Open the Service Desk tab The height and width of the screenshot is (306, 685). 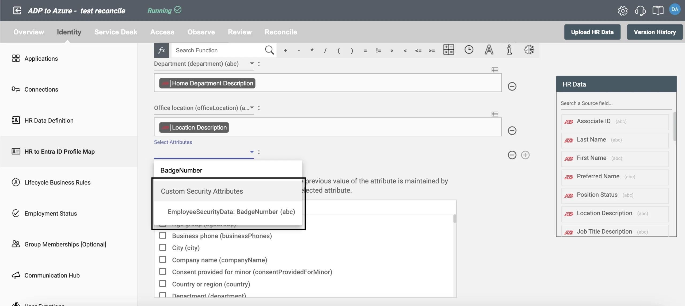point(116,32)
